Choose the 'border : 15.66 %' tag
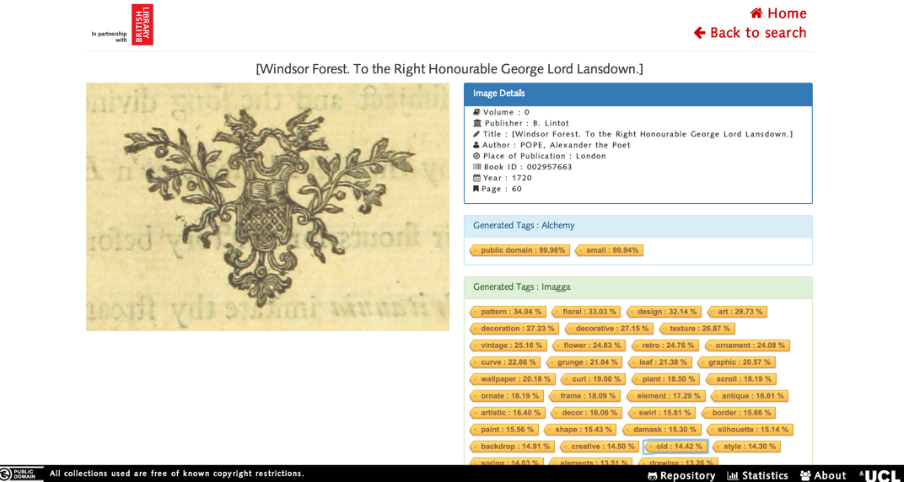Image resolution: width=904 pixels, height=482 pixels. pyautogui.click(x=738, y=413)
